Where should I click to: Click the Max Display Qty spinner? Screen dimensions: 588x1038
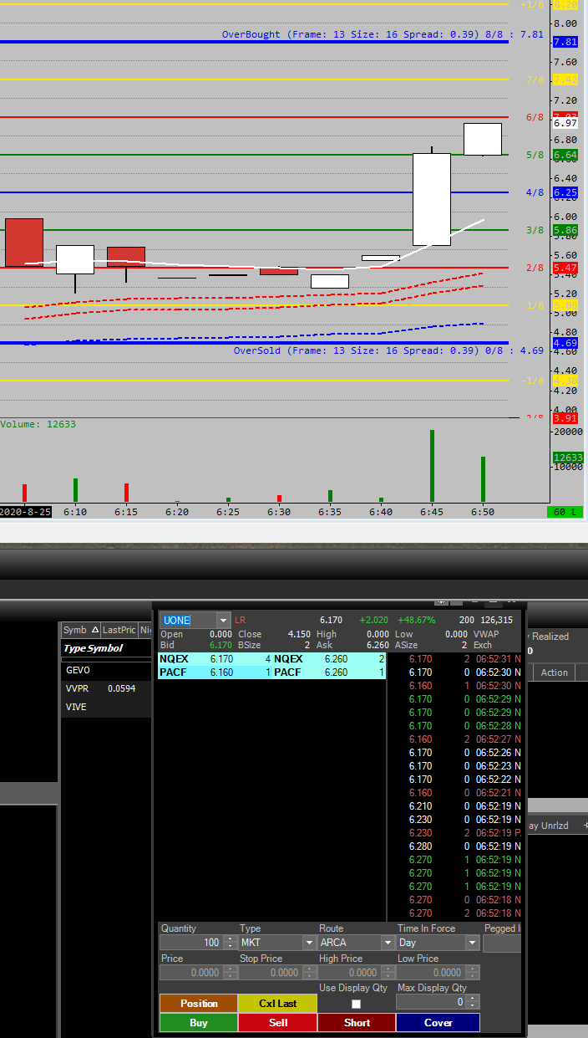click(474, 1002)
